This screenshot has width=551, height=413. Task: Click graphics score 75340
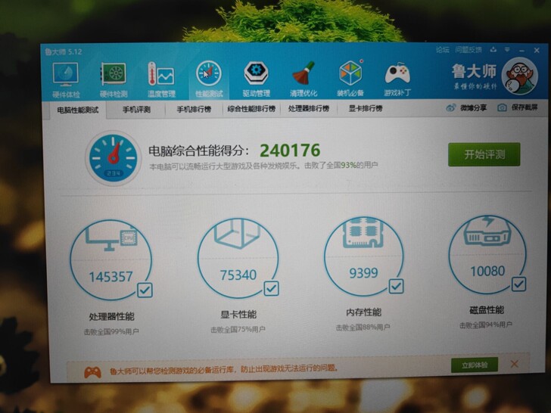pyautogui.click(x=238, y=275)
